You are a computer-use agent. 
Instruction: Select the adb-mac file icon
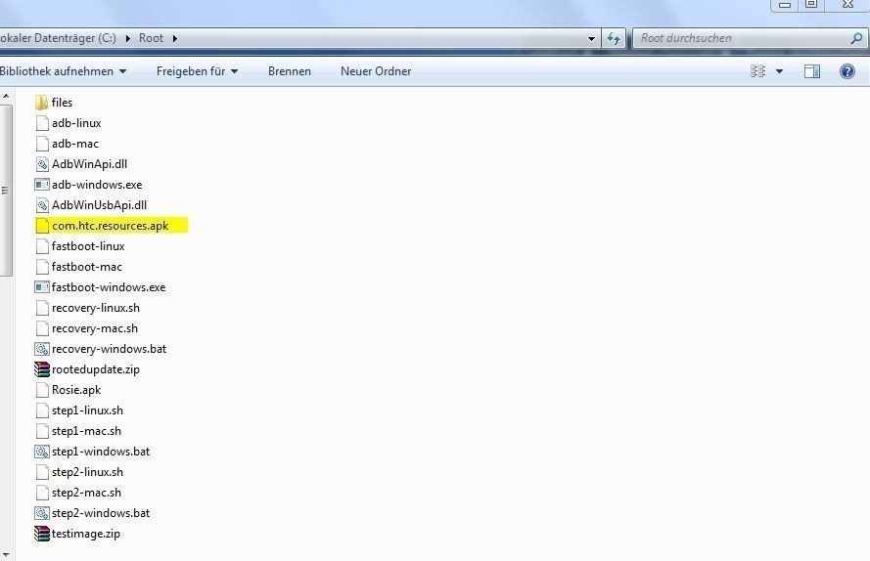[x=42, y=144]
